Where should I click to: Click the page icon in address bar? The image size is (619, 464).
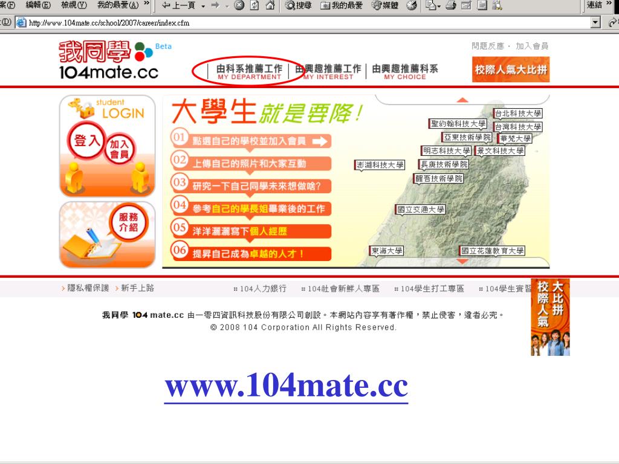pyautogui.click(x=21, y=23)
